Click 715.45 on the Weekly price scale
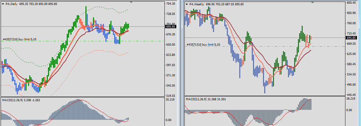The height and width of the screenshot is (126, 361). tap(351, 34)
